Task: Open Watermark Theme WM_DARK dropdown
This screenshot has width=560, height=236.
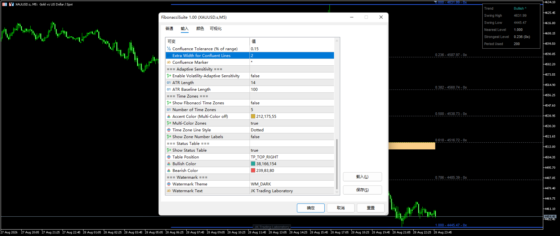Action: (x=292, y=184)
